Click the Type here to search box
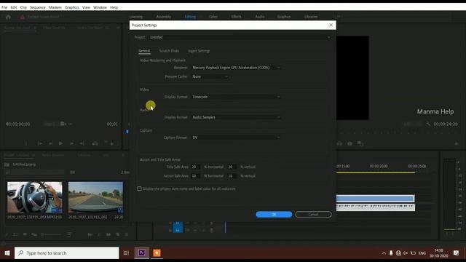 66,253
